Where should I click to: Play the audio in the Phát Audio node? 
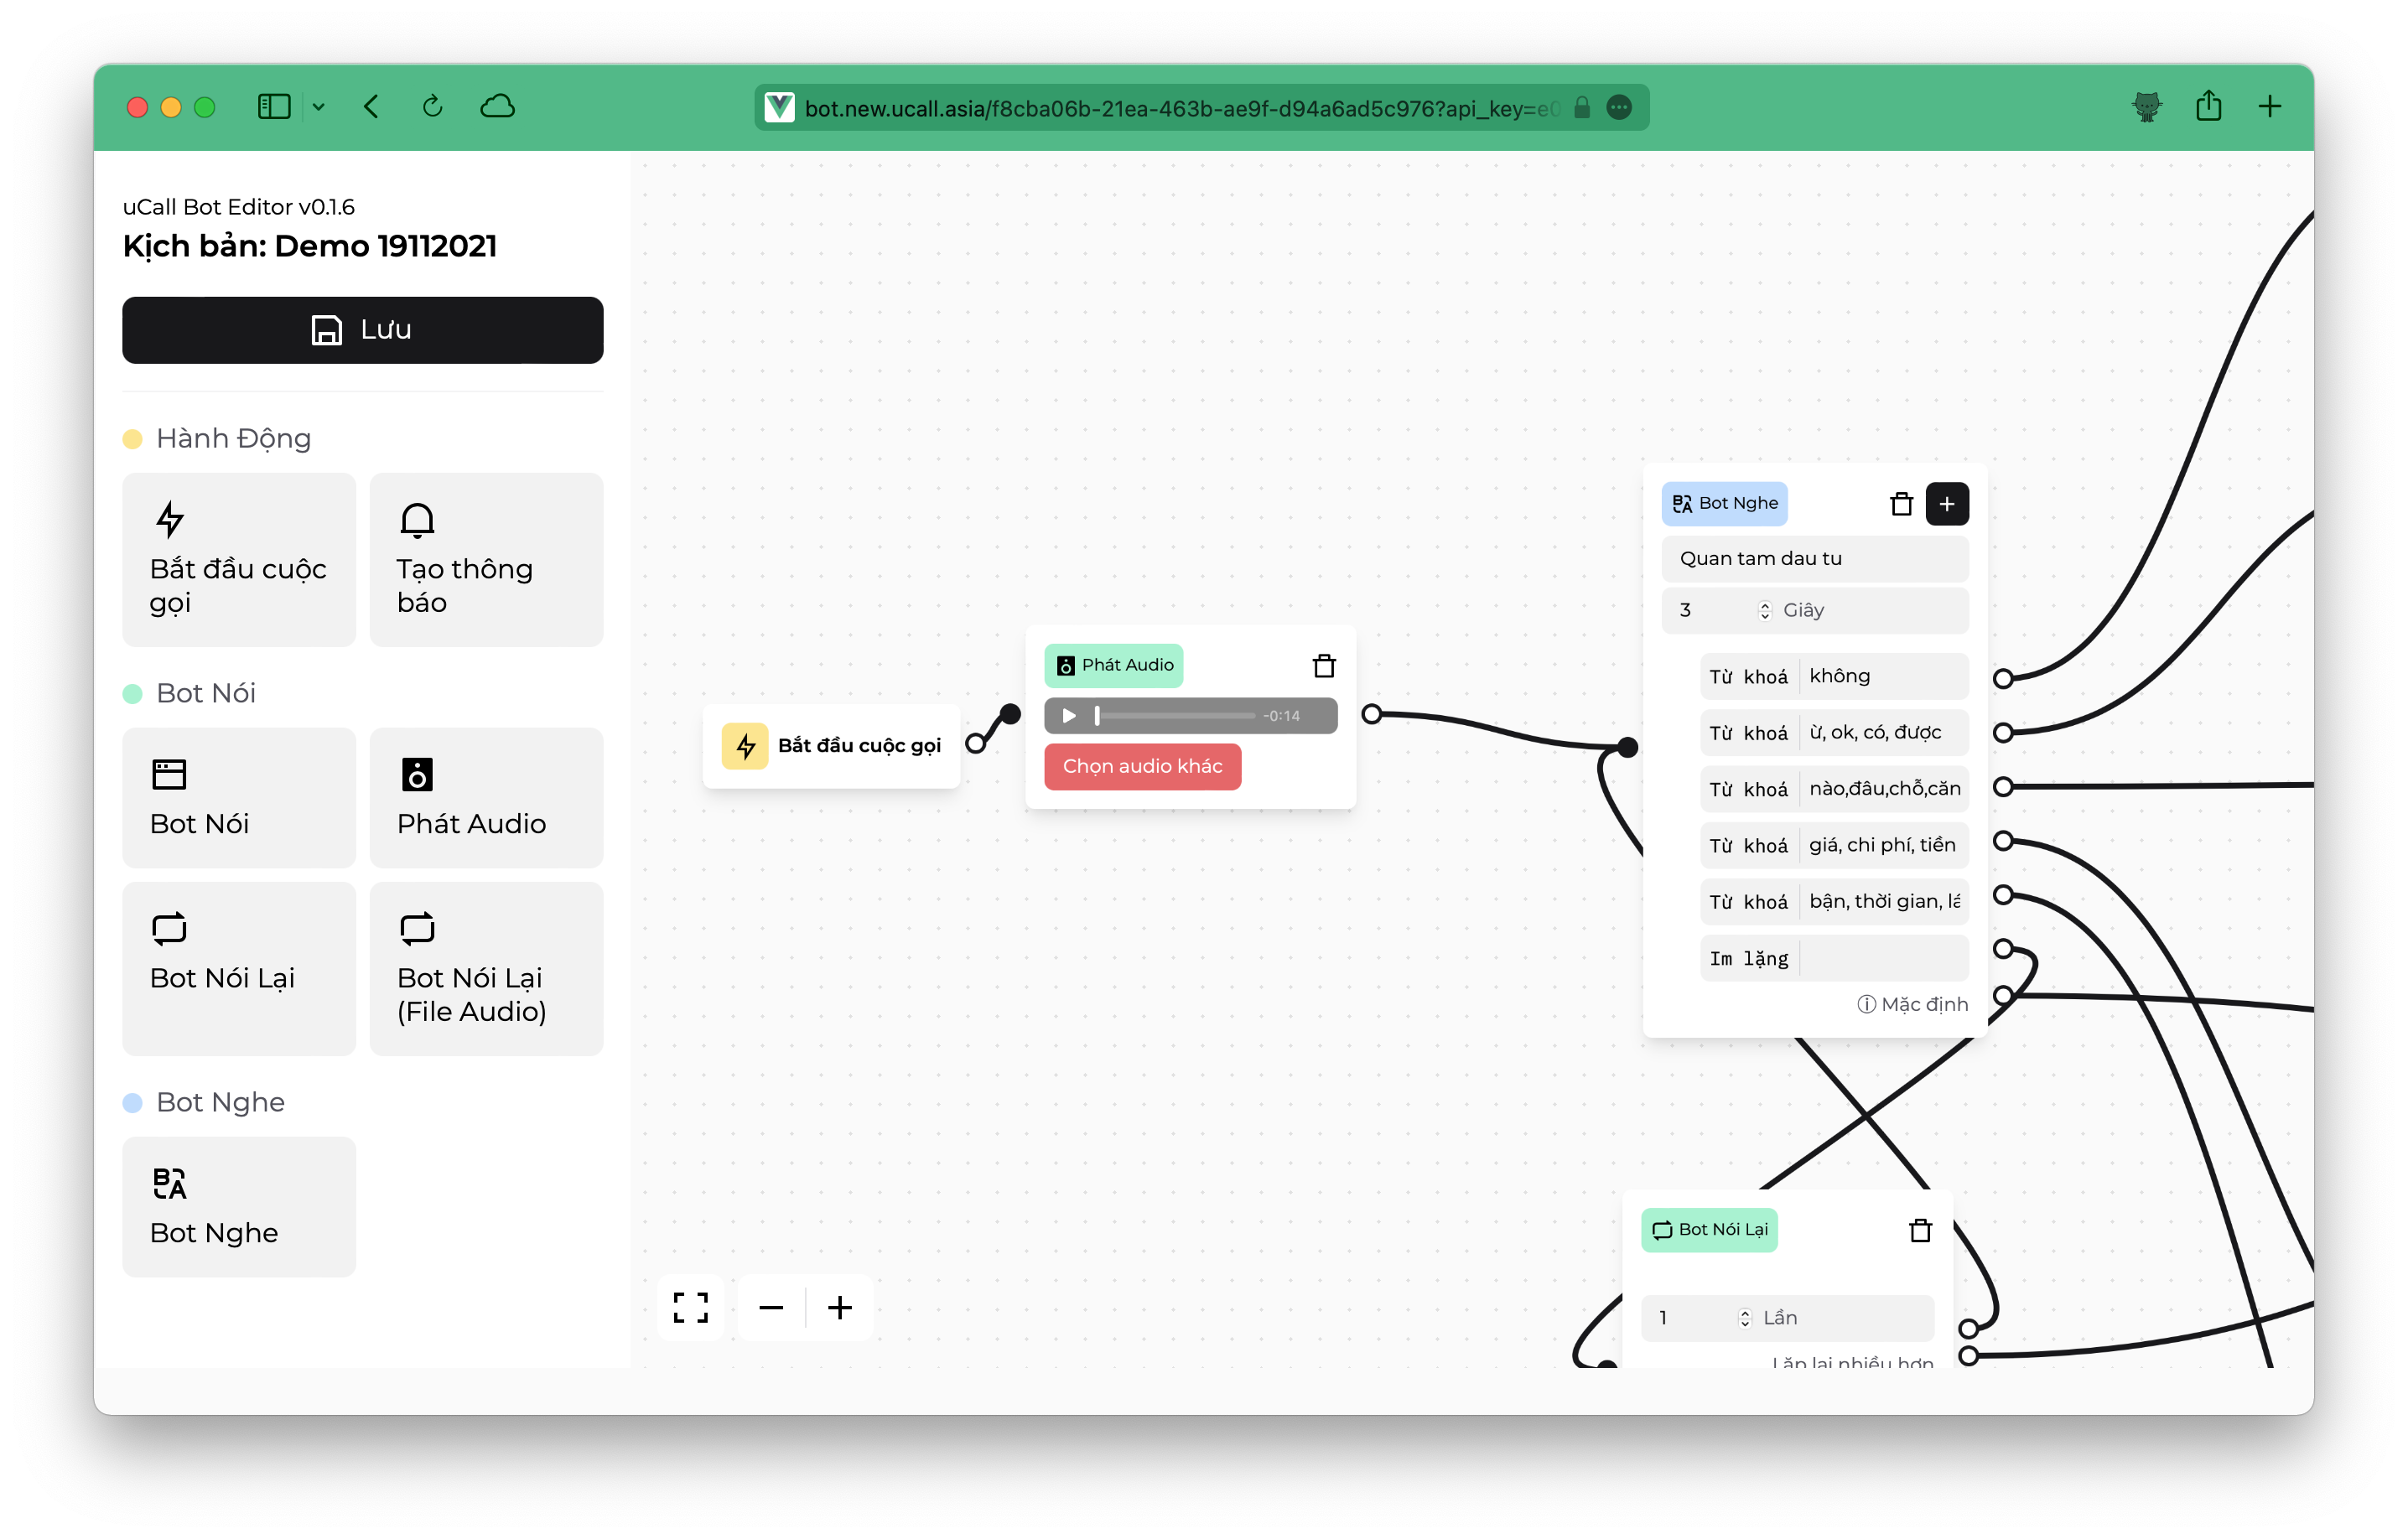[x=1069, y=716]
